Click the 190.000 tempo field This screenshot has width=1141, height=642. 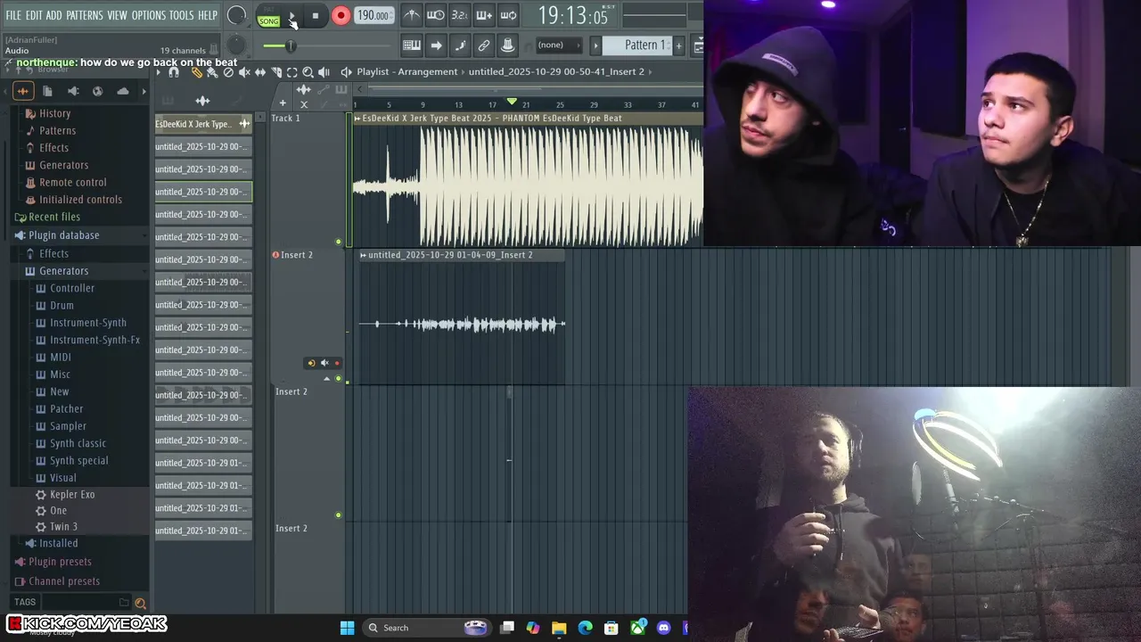(x=373, y=16)
